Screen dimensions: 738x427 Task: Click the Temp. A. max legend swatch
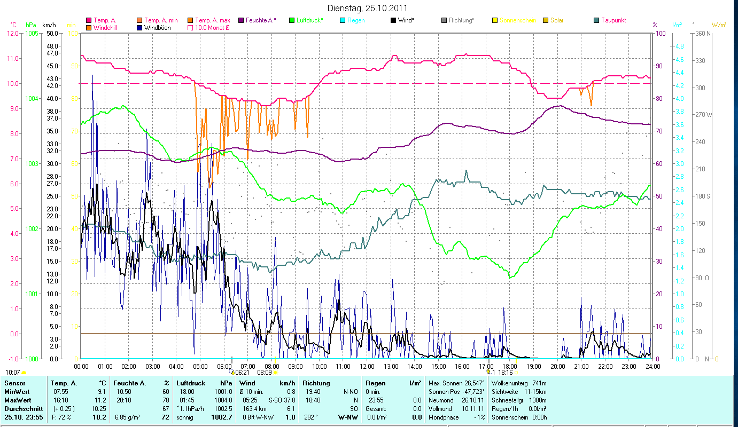point(191,21)
